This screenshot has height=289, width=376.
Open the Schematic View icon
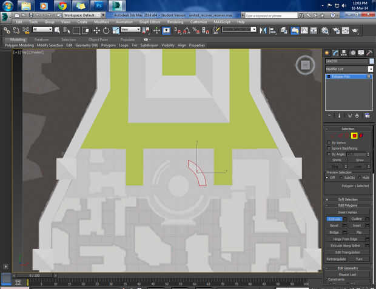[314, 30]
